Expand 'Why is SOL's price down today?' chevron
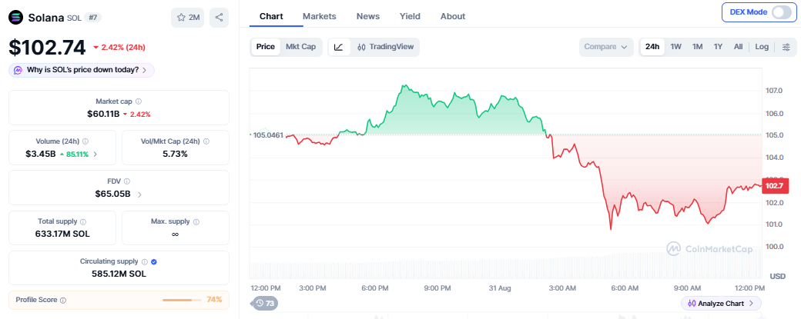Viewport: 801px width, 319px height. tap(145, 70)
